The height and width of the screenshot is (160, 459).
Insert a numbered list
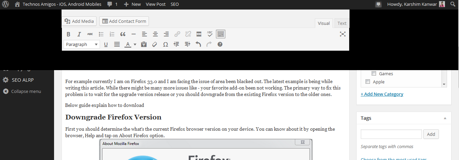pos(112,34)
